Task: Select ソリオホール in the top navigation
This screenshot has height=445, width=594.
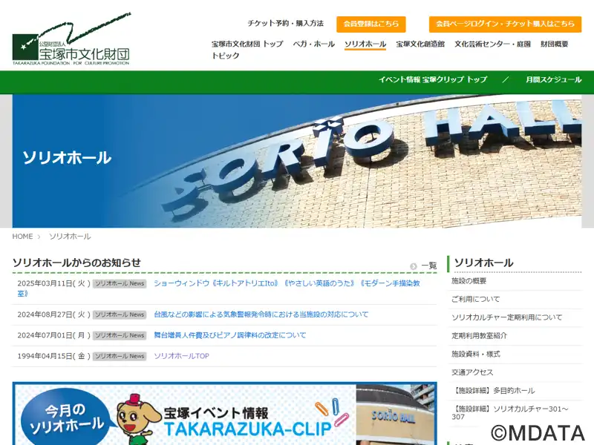Action: pyautogui.click(x=365, y=44)
